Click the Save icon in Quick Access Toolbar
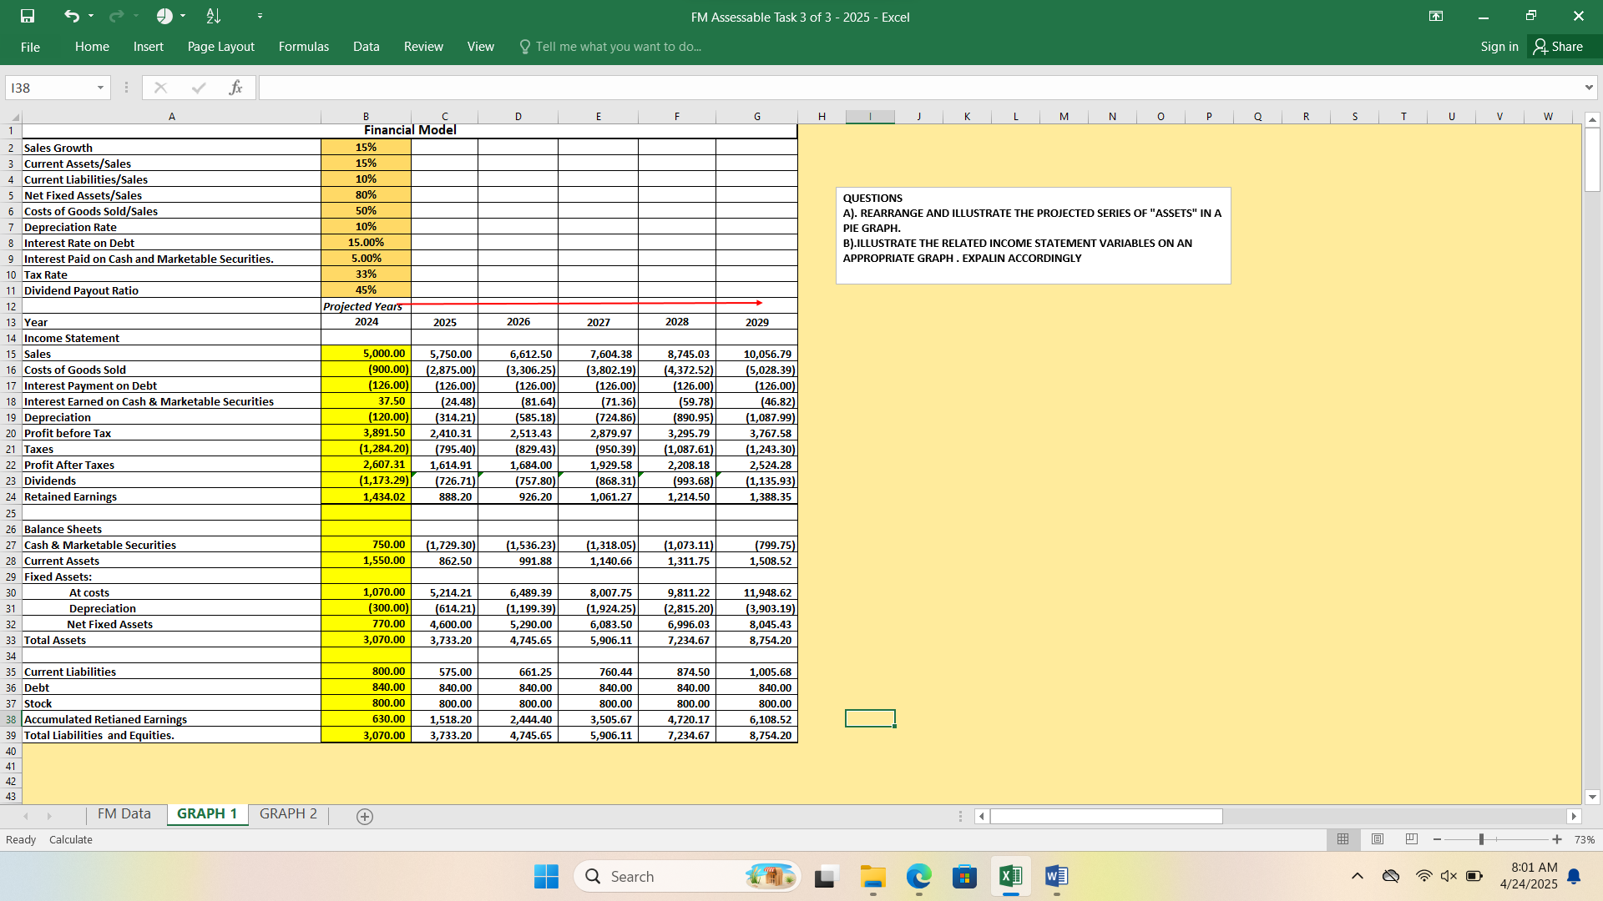 (x=28, y=16)
